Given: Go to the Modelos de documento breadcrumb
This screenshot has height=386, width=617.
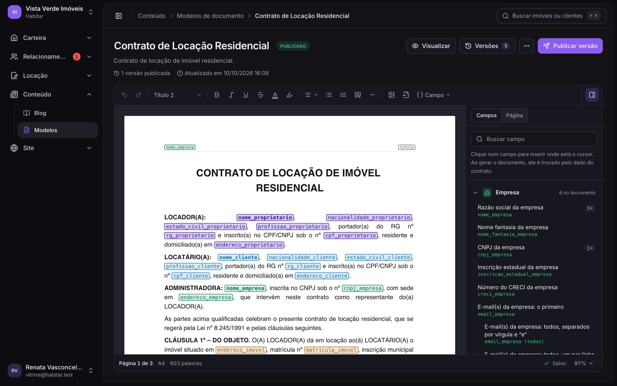Looking at the screenshot, I should (210, 16).
